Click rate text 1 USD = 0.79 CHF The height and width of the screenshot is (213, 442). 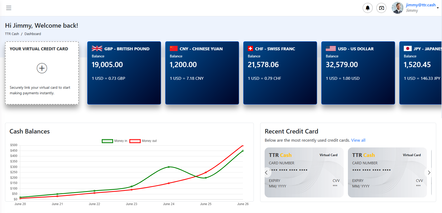[x=264, y=78]
